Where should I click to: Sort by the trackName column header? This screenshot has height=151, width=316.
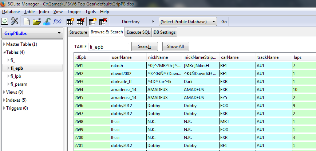274,57
